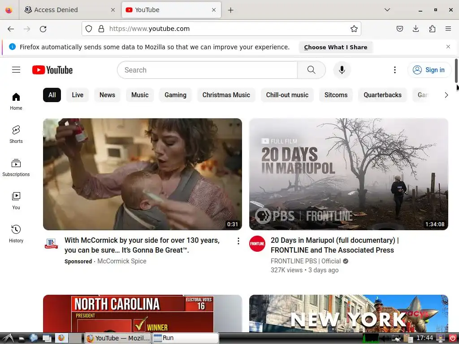Visit McCormick Spice advertiser link
The image size is (459, 344).
[x=122, y=261]
